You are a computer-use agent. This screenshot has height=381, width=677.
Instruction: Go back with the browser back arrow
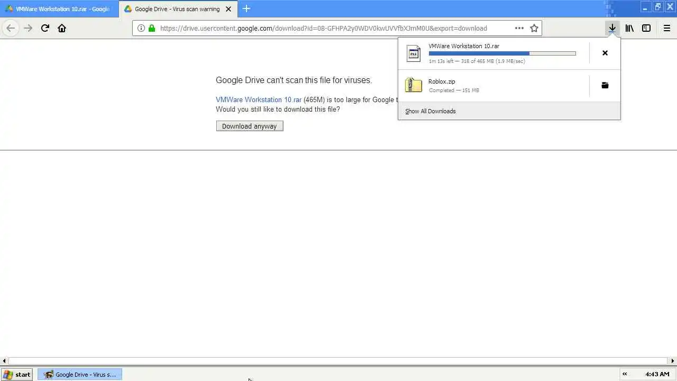(11, 28)
